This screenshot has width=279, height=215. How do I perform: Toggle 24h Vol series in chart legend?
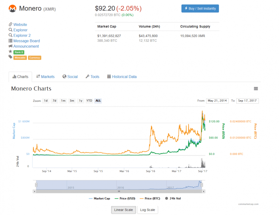(x=173, y=198)
